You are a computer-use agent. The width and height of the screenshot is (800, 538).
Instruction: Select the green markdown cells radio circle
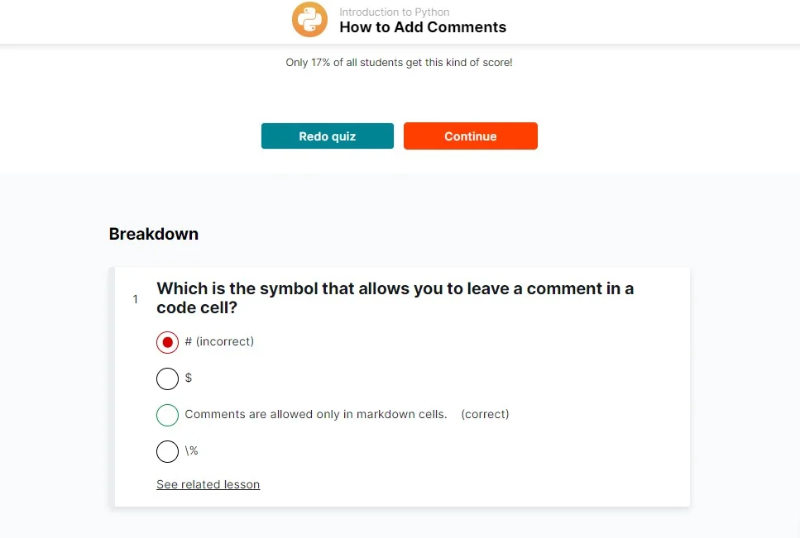tap(167, 415)
